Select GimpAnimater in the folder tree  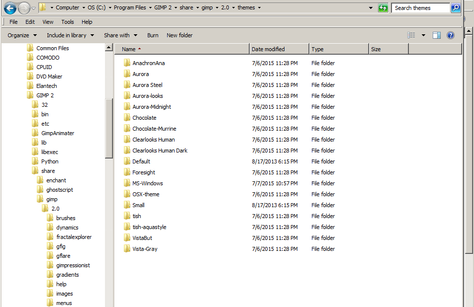coord(57,133)
